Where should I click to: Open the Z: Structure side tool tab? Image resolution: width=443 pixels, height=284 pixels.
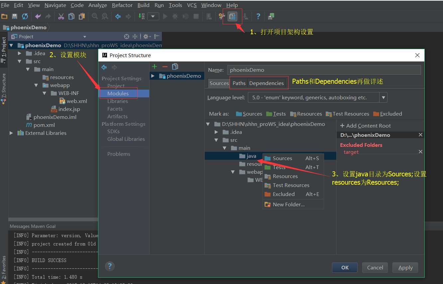[4, 89]
